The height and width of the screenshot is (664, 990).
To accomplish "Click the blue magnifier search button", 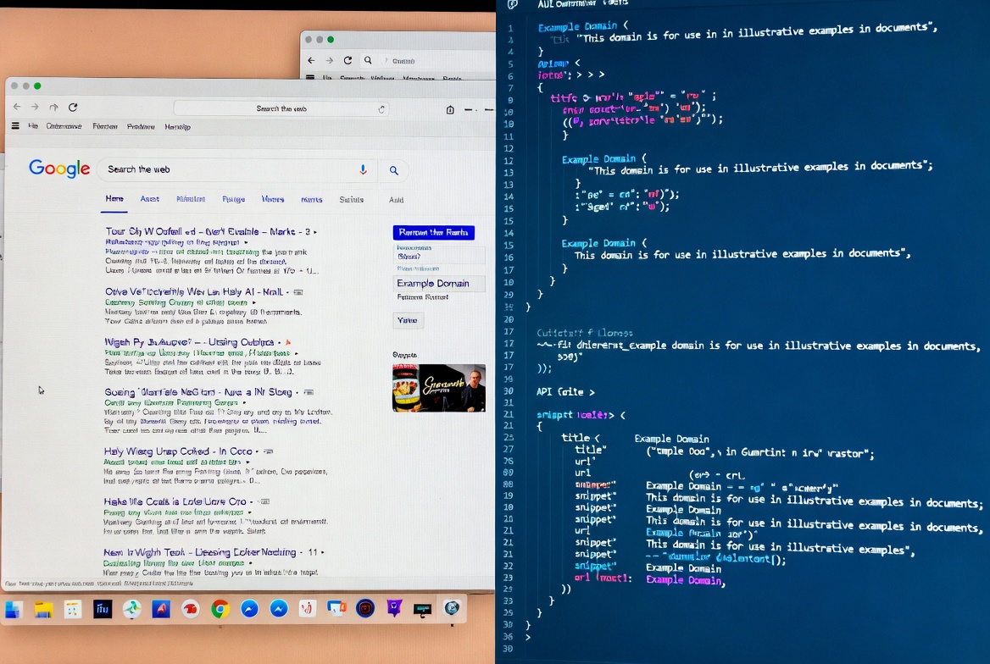I will tap(394, 170).
